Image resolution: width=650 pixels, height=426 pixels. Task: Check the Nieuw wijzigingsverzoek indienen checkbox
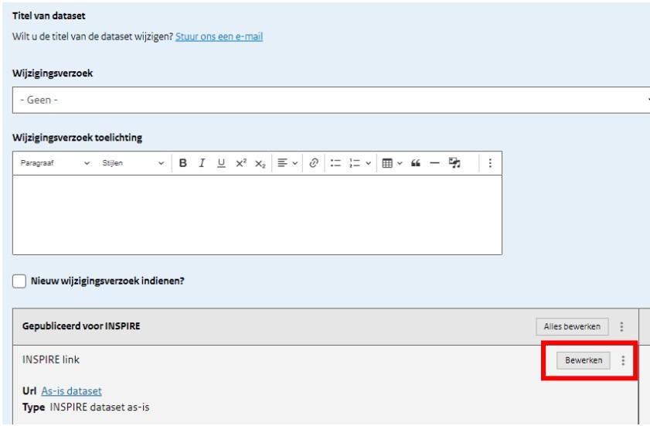19,281
